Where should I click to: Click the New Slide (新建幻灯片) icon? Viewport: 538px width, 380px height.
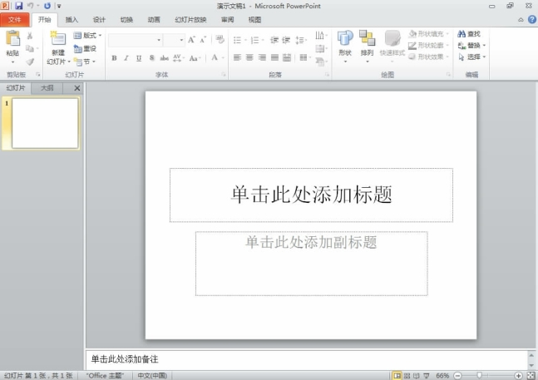tap(57, 38)
